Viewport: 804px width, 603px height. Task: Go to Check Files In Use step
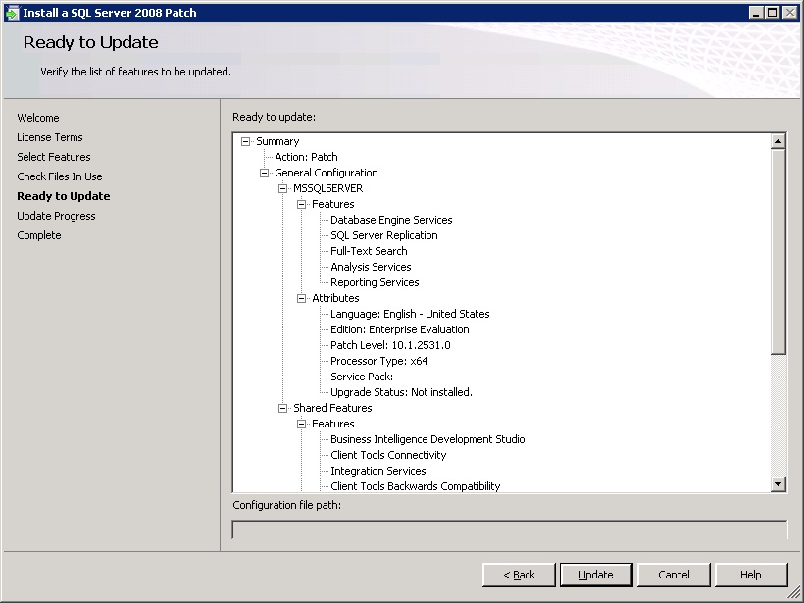[x=60, y=176]
